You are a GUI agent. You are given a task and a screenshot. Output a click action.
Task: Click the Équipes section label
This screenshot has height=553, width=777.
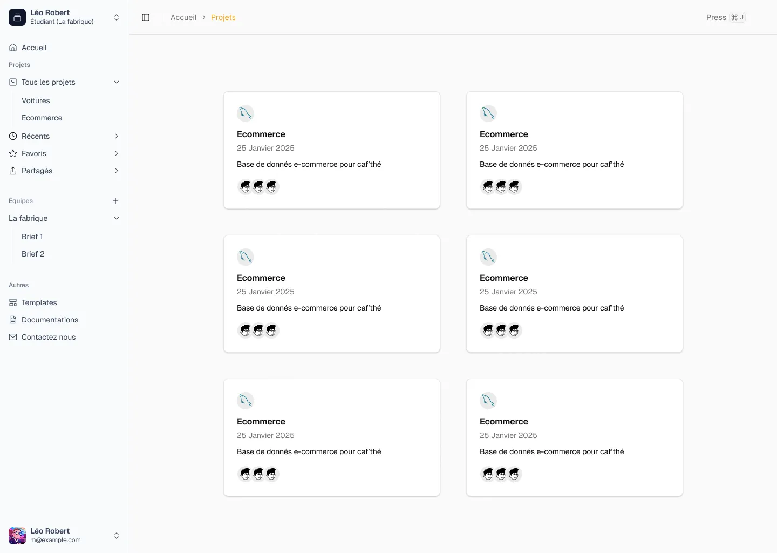(21, 201)
